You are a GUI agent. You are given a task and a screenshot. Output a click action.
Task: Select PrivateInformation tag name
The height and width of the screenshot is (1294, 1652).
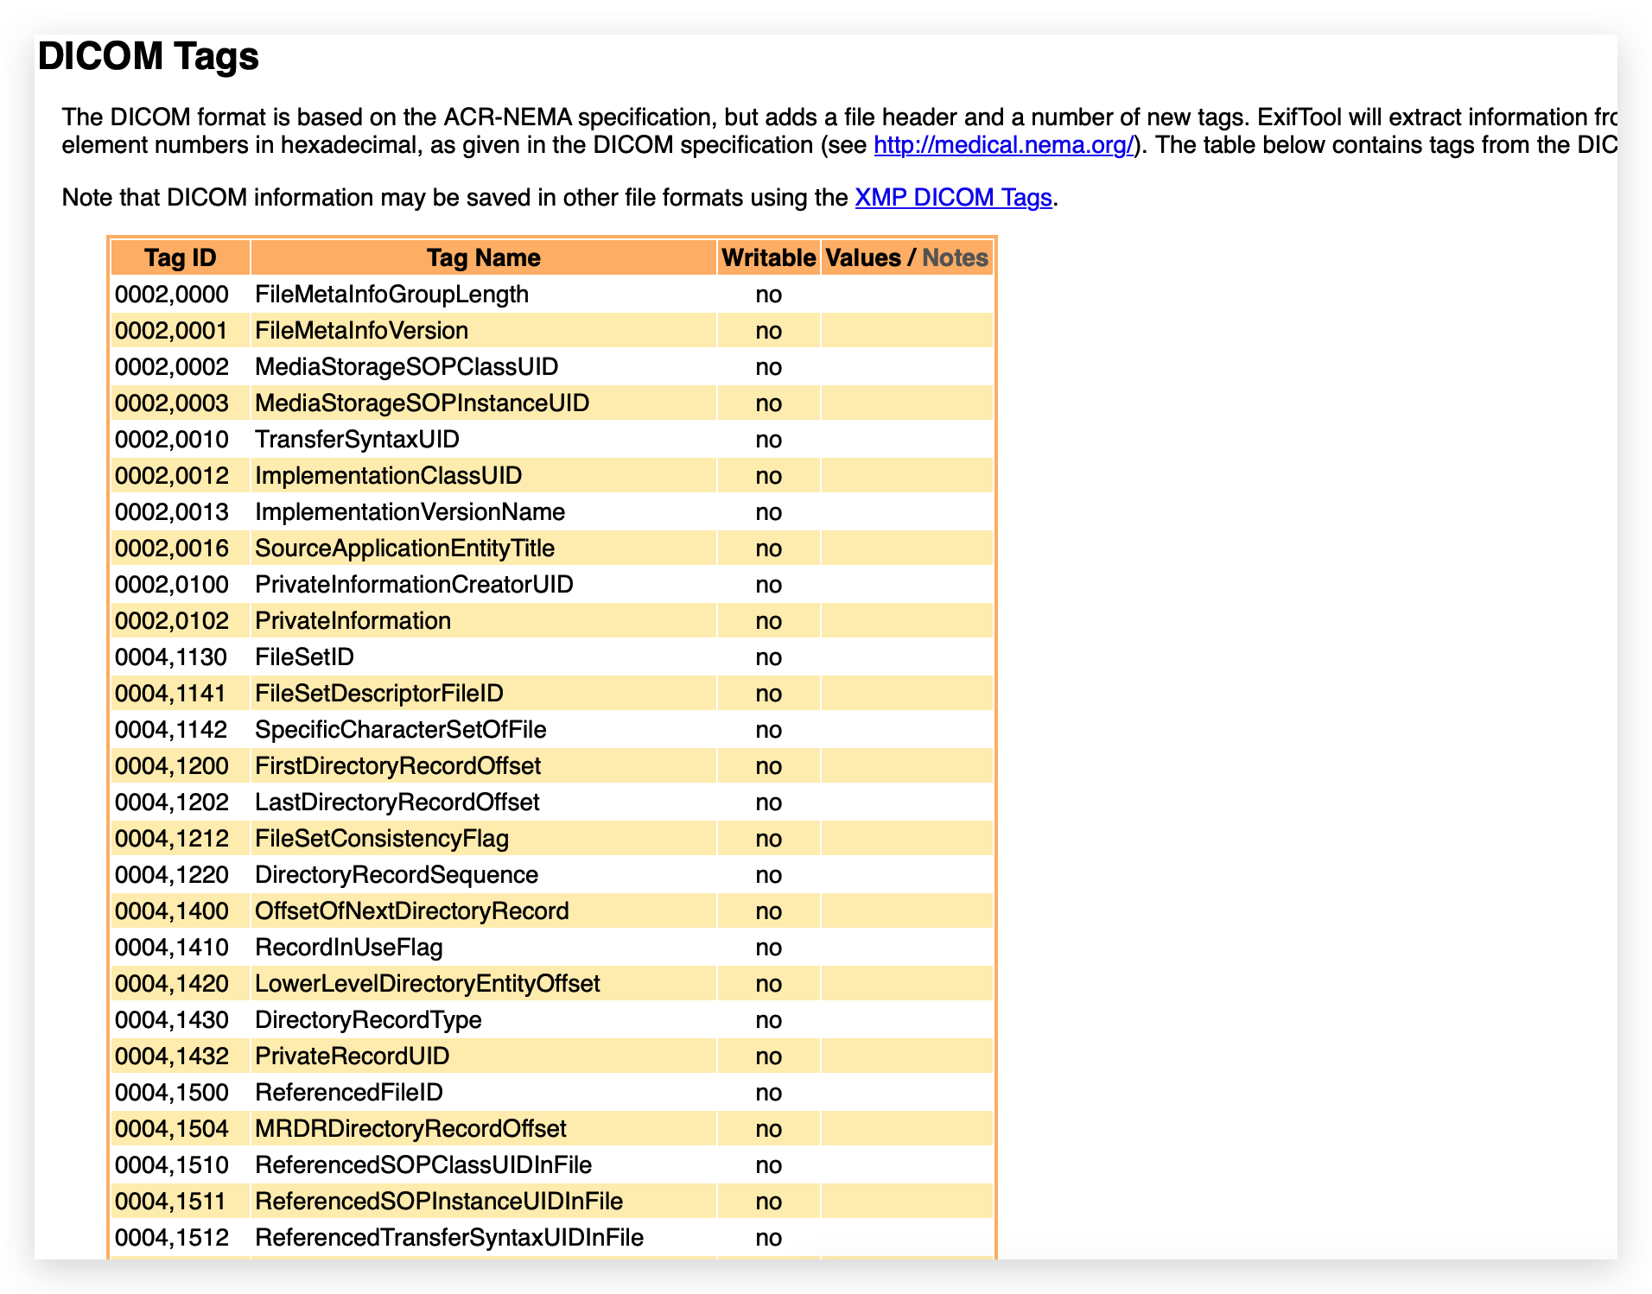tap(353, 621)
